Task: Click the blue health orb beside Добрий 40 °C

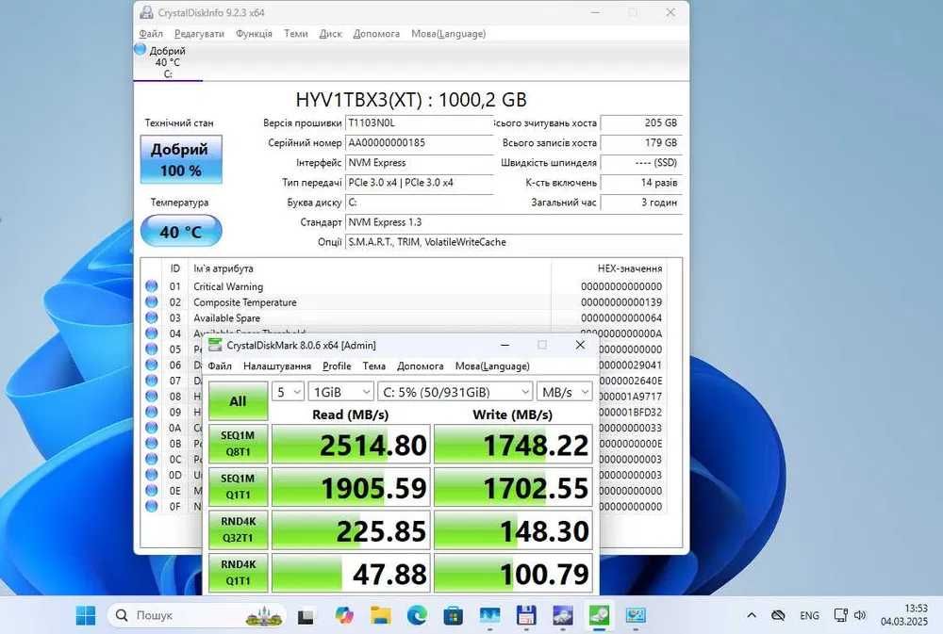Action: tap(141, 49)
